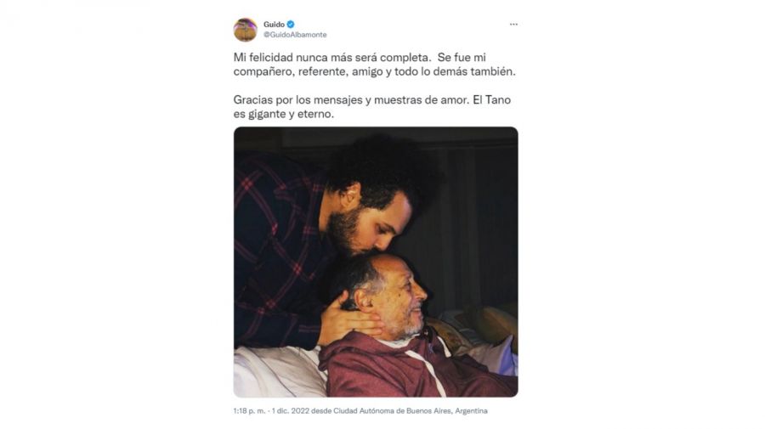Click the words El Tano in tweet

tap(492, 100)
